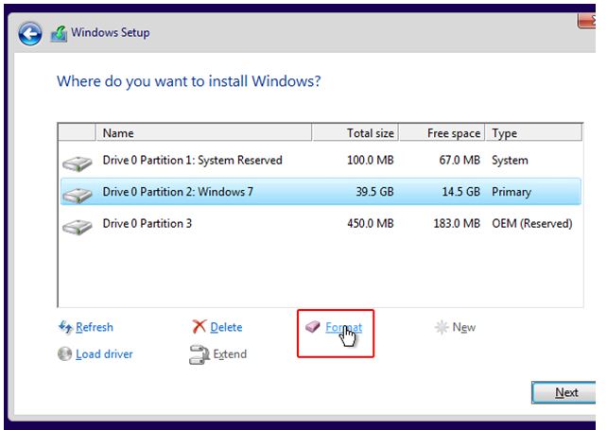Click the 100.0 MB total size cell
This screenshot has height=430, width=607.
370,161
